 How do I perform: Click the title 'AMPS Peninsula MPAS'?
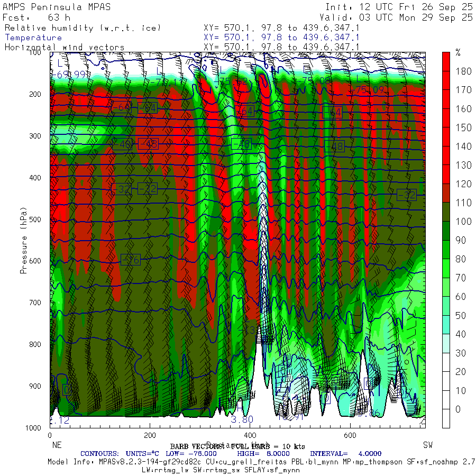pos(57,7)
